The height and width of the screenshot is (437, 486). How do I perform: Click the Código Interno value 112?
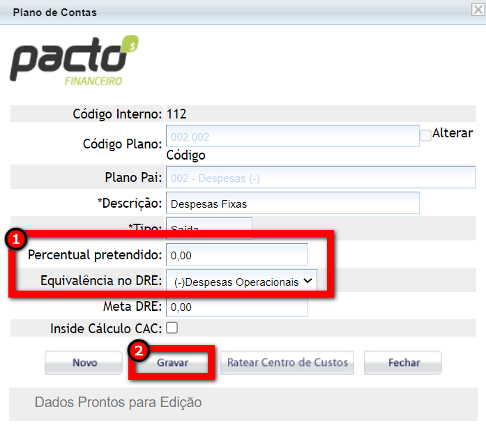tap(177, 114)
